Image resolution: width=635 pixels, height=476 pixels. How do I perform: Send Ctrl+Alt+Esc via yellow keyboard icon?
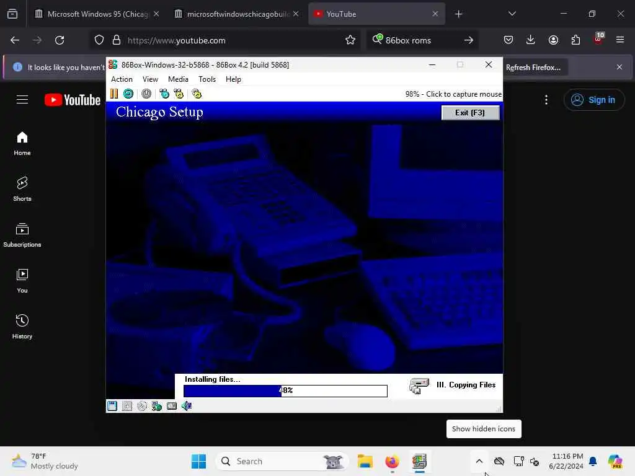(179, 94)
